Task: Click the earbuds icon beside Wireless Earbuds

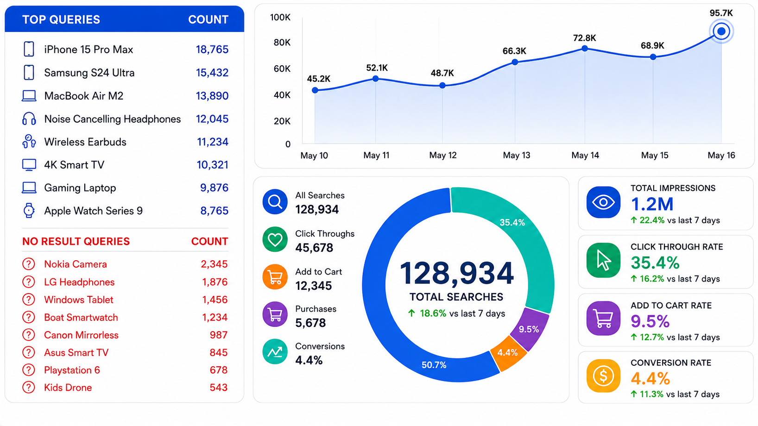Action: tap(29, 142)
